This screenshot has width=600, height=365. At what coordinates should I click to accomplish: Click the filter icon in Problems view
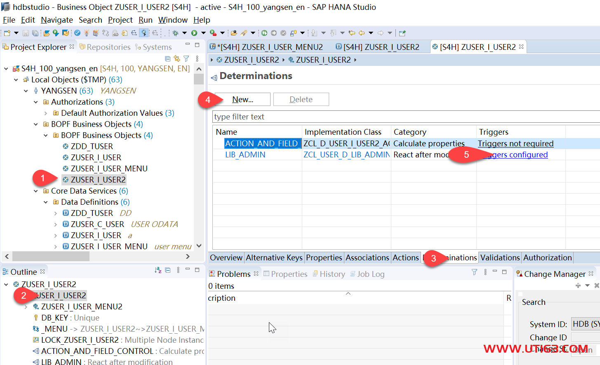coord(474,272)
